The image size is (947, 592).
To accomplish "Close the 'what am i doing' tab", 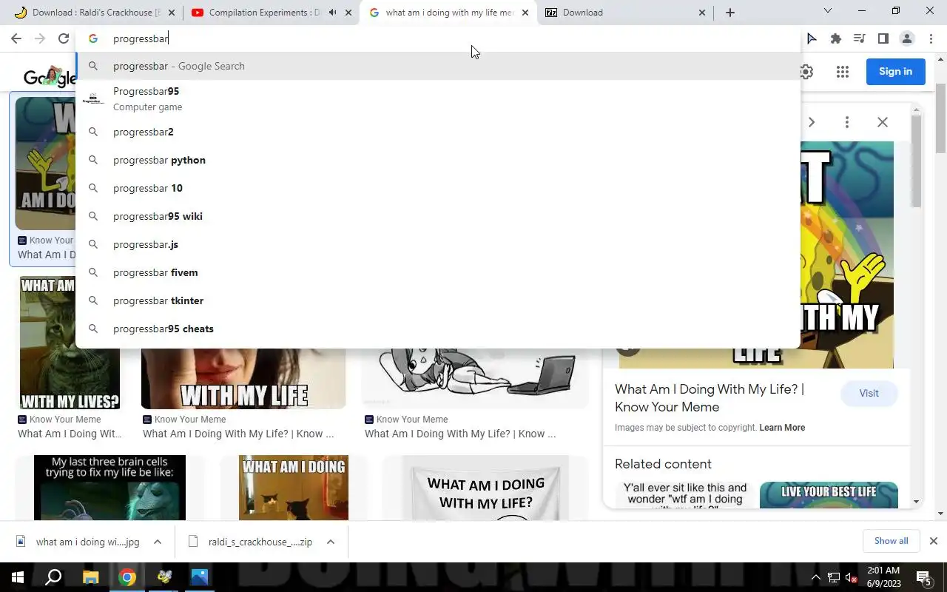I will tap(525, 13).
